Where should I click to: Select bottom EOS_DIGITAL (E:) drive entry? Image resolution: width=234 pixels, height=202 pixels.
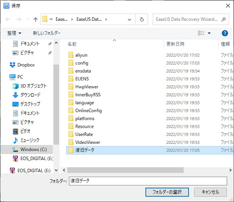click(x=30, y=171)
